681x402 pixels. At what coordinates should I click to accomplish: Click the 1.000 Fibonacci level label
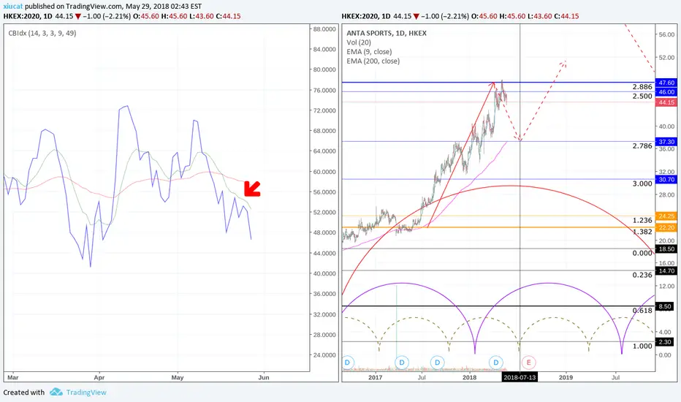pyautogui.click(x=642, y=346)
